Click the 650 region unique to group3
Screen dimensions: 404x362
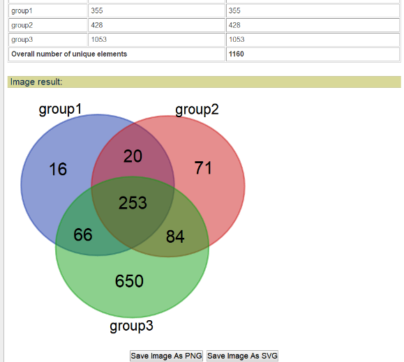(129, 281)
